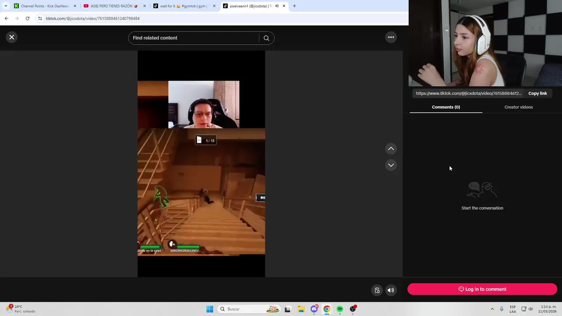Show hidden system tray icons chevron

coord(492,309)
